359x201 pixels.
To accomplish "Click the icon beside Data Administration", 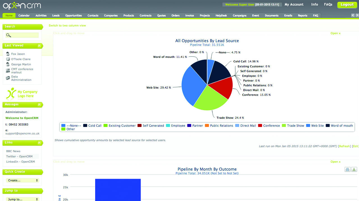I will click(8, 78).
